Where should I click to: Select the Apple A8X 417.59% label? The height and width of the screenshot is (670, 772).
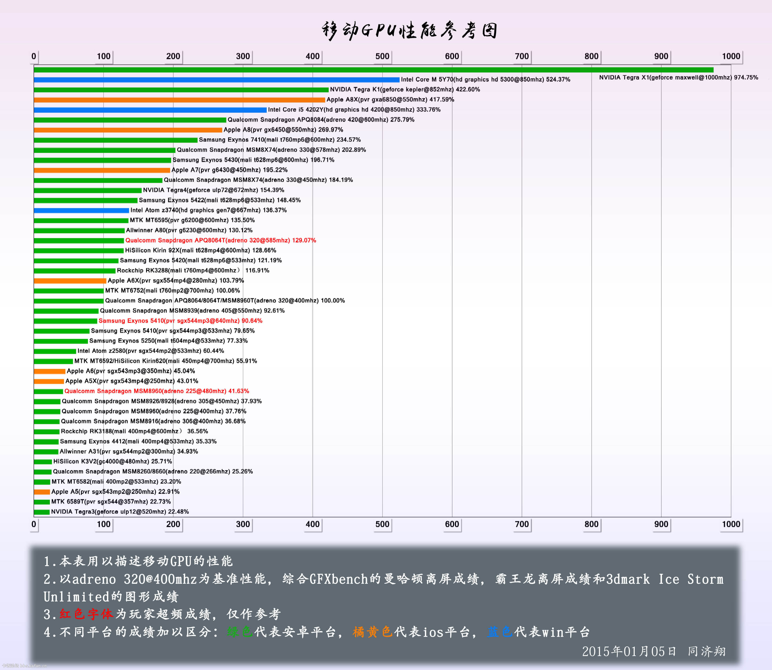pyautogui.click(x=390, y=99)
